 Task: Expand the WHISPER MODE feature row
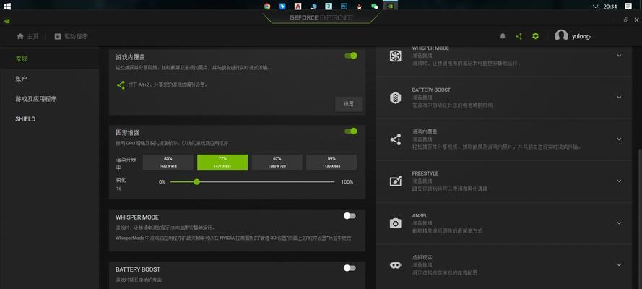point(619,55)
